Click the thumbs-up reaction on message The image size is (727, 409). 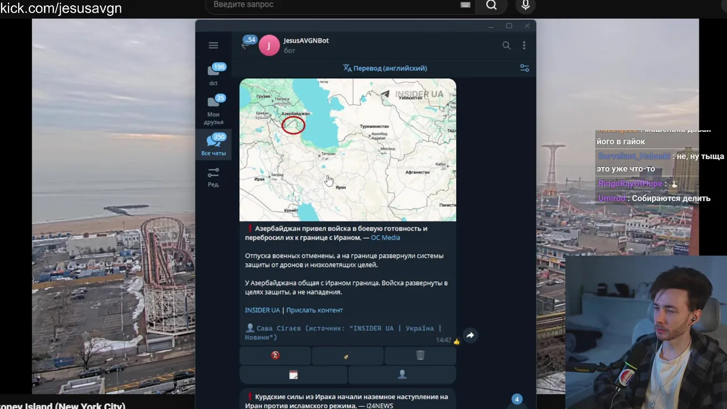pos(457,341)
